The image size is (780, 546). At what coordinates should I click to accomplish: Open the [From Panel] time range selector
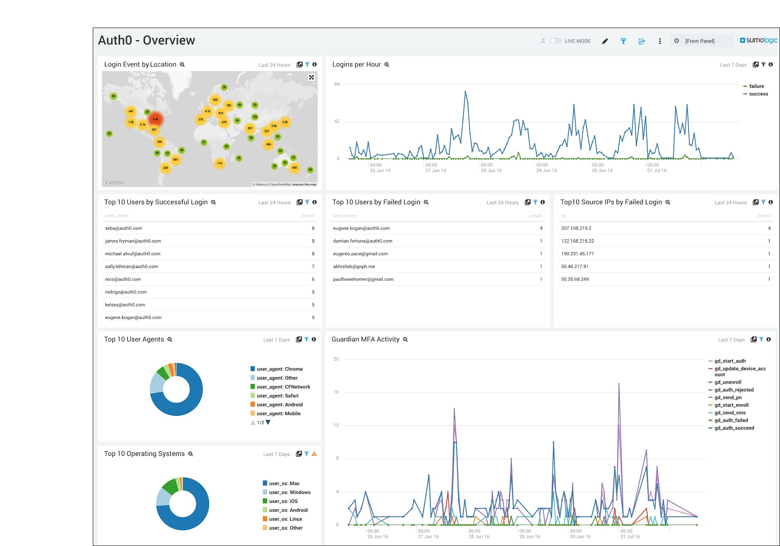700,41
